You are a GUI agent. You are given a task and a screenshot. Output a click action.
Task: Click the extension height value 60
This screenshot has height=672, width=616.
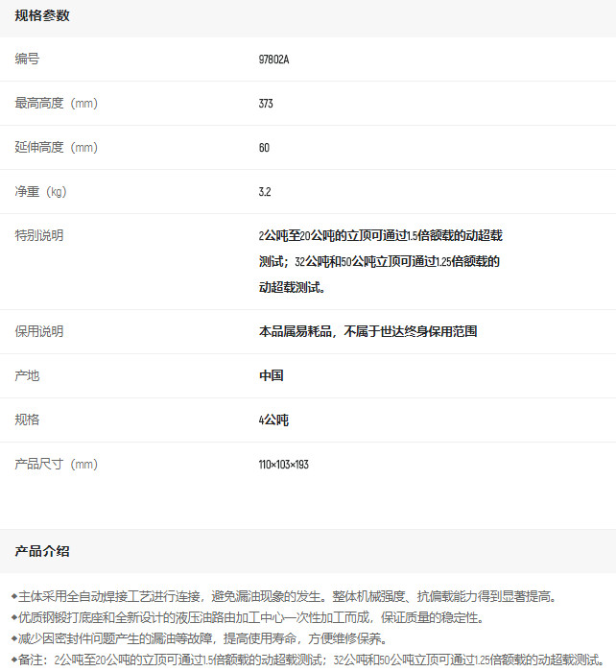264,148
